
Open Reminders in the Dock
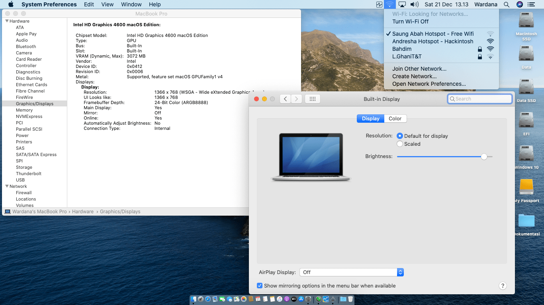click(x=265, y=299)
